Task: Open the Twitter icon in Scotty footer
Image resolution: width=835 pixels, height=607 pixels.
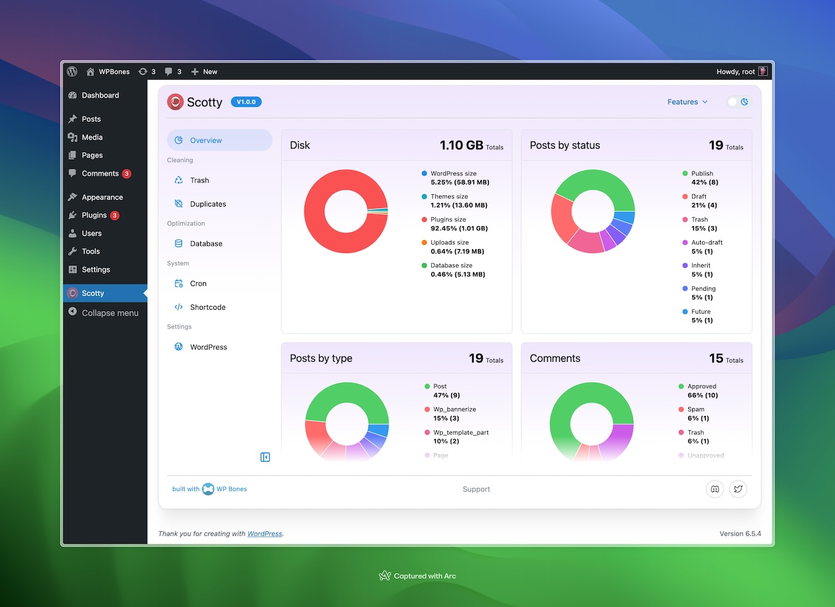Action: pos(738,489)
